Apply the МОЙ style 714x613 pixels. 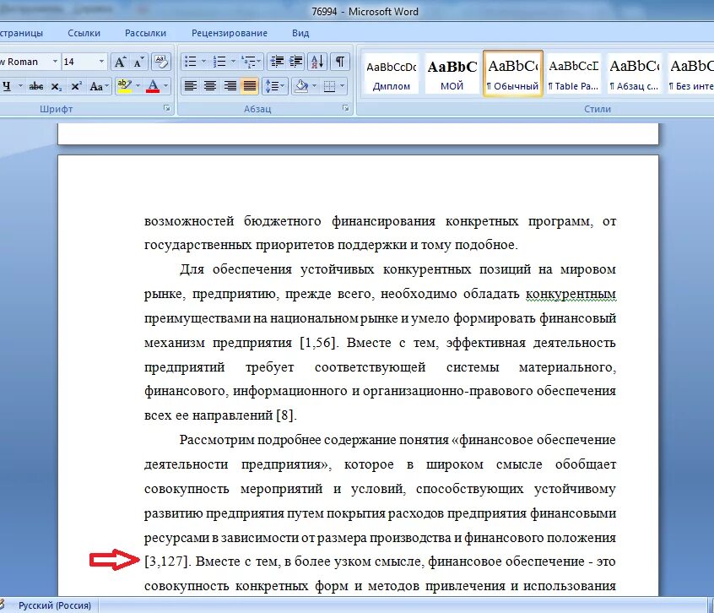click(452, 73)
